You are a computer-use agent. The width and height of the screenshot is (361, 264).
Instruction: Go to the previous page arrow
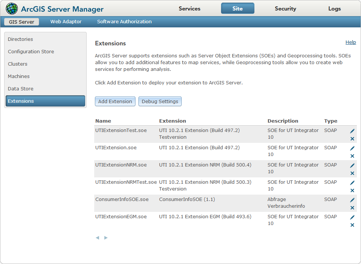[x=98, y=238]
